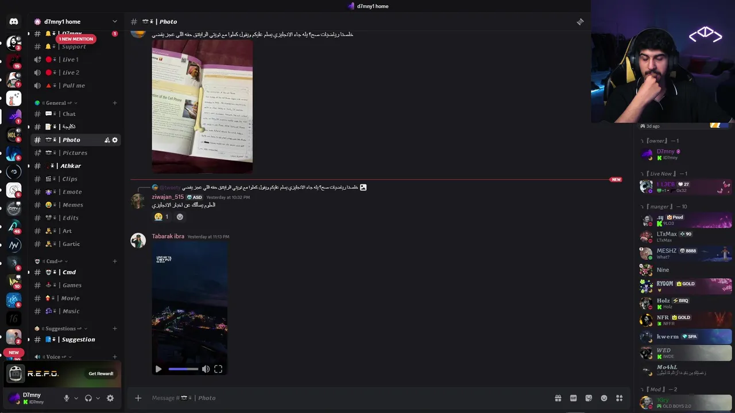Open attachment plus button in message bar
The width and height of the screenshot is (735, 413).
pos(138,398)
